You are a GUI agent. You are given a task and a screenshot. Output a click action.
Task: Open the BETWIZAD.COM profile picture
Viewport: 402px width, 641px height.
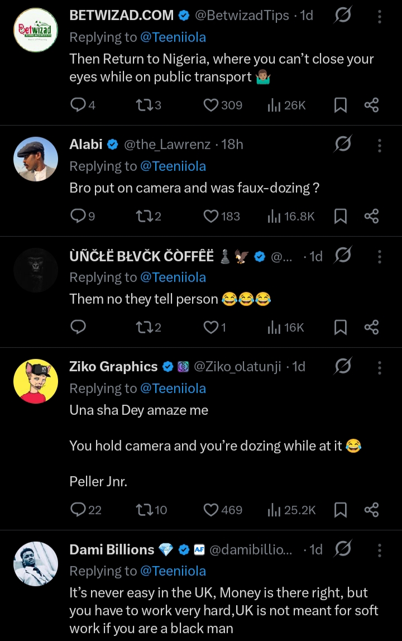click(x=36, y=30)
